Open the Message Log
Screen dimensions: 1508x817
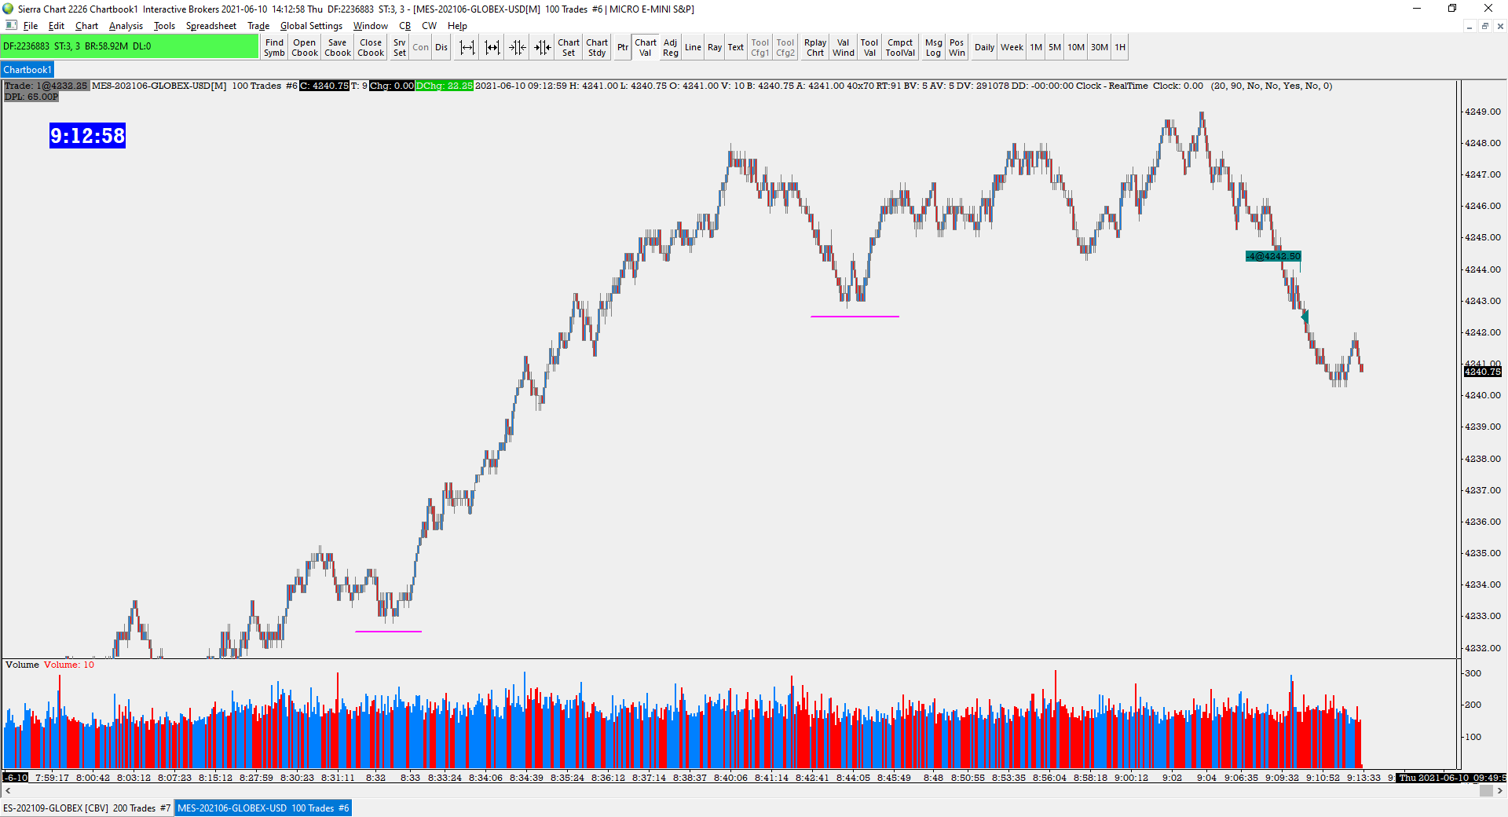(933, 47)
